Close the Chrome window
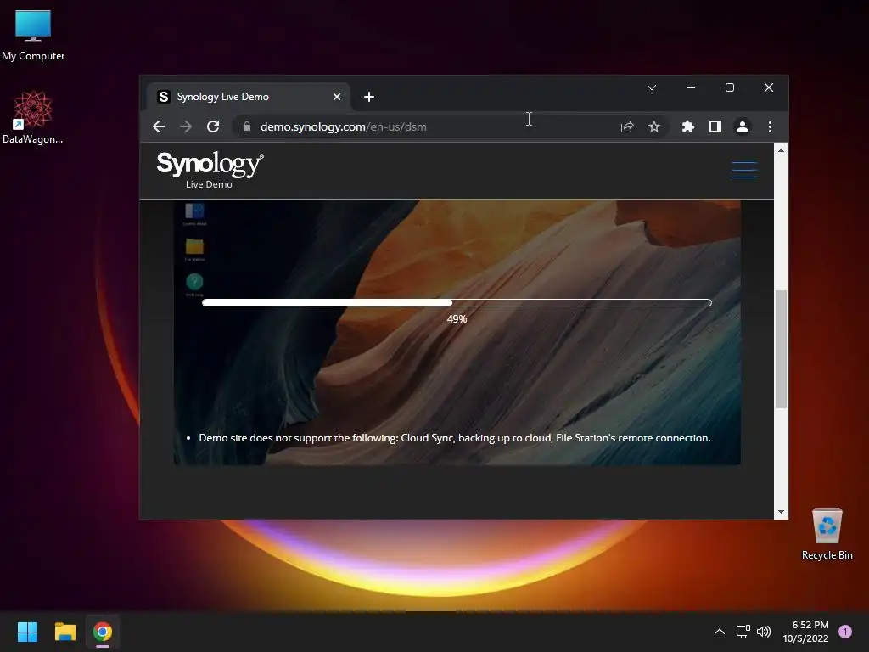The image size is (869, 652). coord(769,87)
